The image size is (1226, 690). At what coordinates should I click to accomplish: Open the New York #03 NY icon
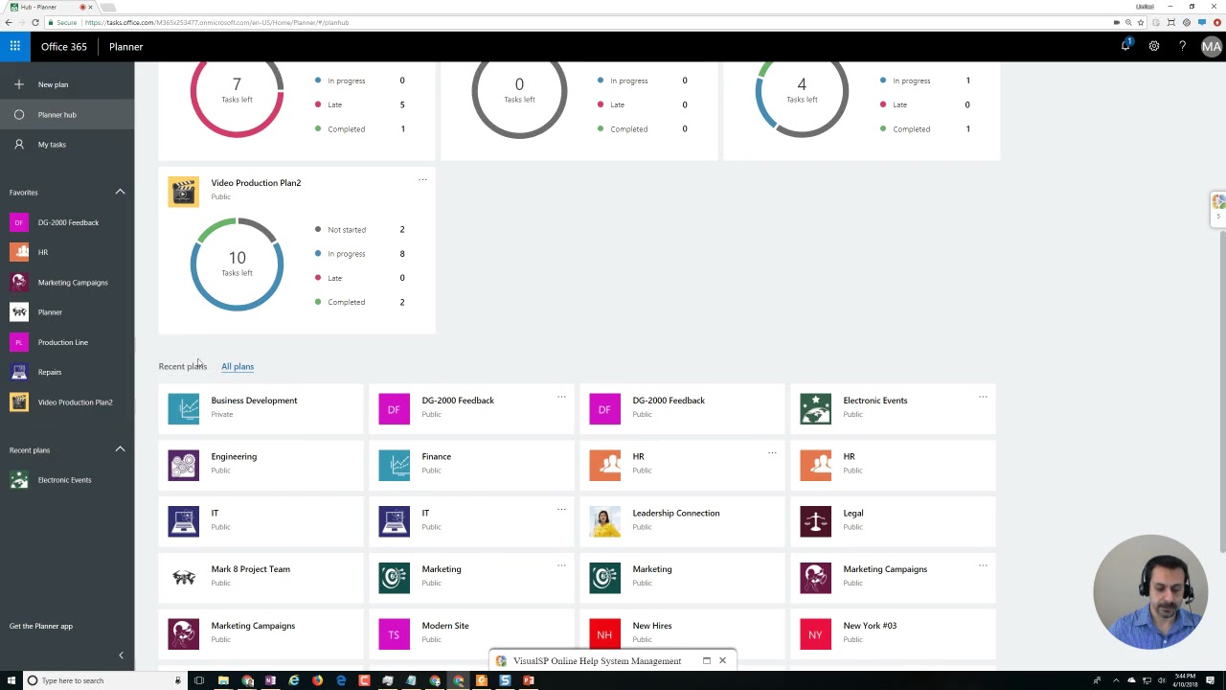(x=816, y=634)
